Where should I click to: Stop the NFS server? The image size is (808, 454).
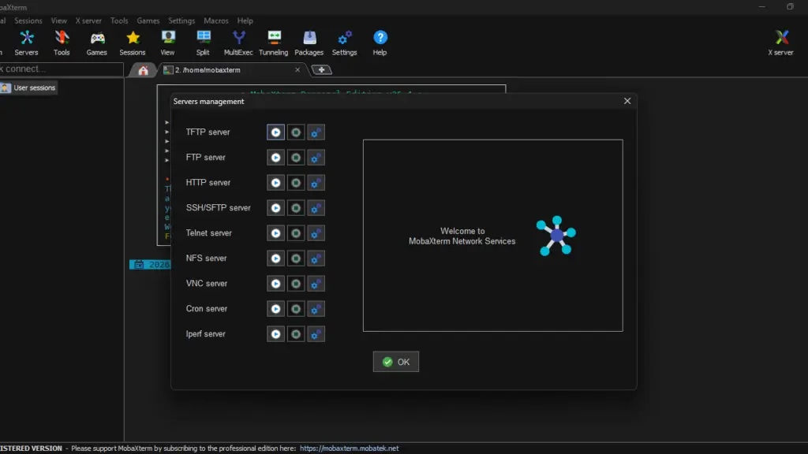pyautogui.click(x=296, y=259)
